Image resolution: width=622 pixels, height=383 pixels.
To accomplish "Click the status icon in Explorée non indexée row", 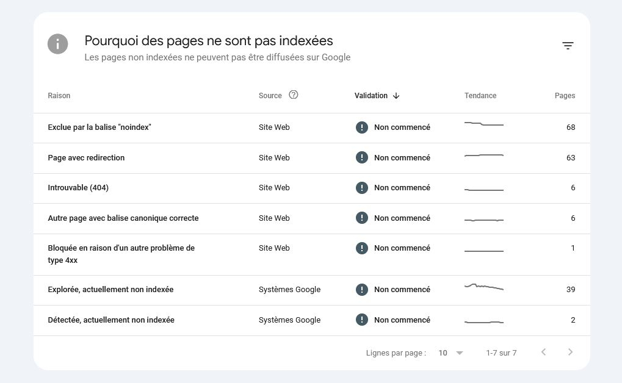I will tap(362, 290).
